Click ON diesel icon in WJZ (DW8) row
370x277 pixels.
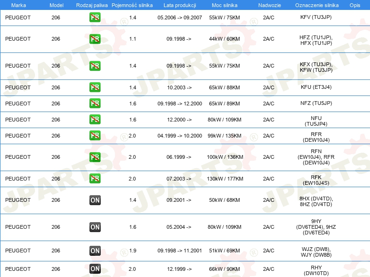95,251
